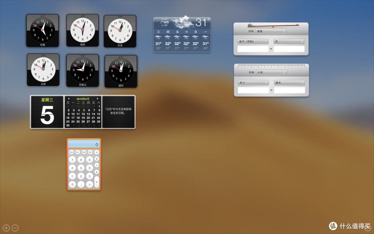Click the Beijing (北京) clock widget
Screen dimensions: 374x234
[43, 70]
